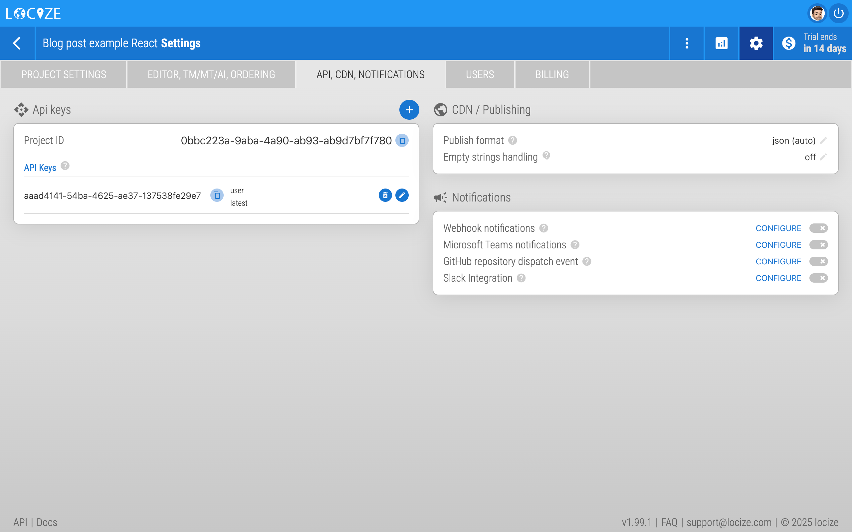Edit the user latest API key

tap(402, 195)
